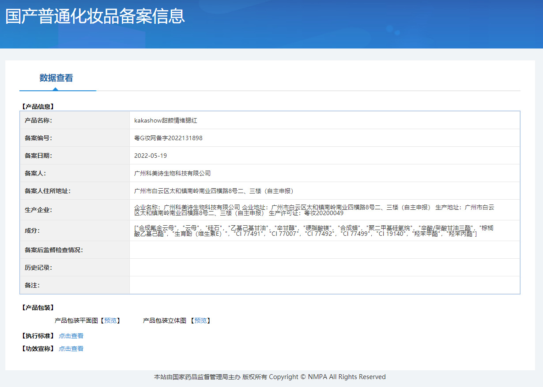Click the 生产企业 row label
The image size is (543, 387).
tap(38, 210)
